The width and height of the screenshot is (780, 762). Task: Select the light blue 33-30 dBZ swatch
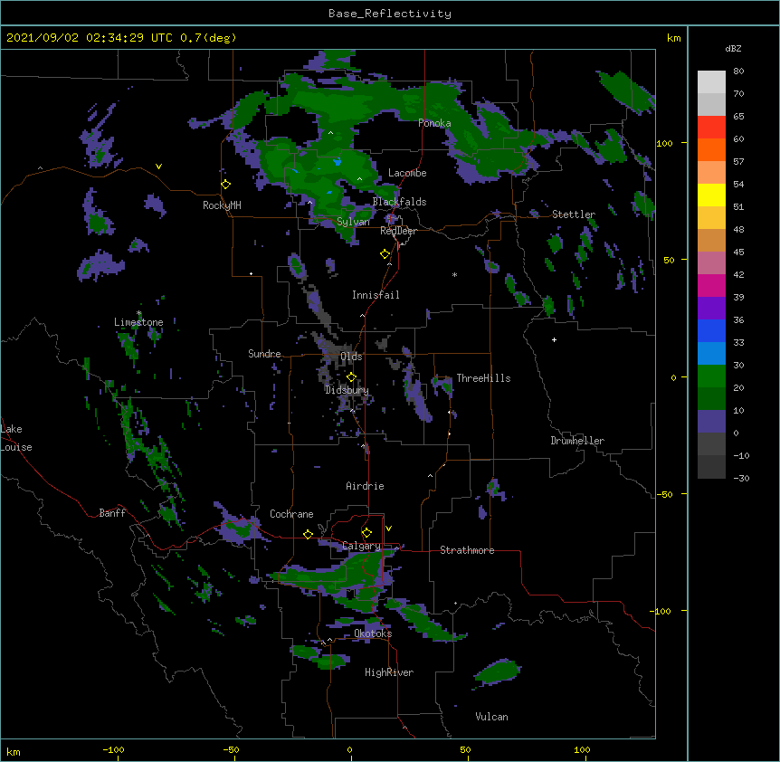pos(711,354)
